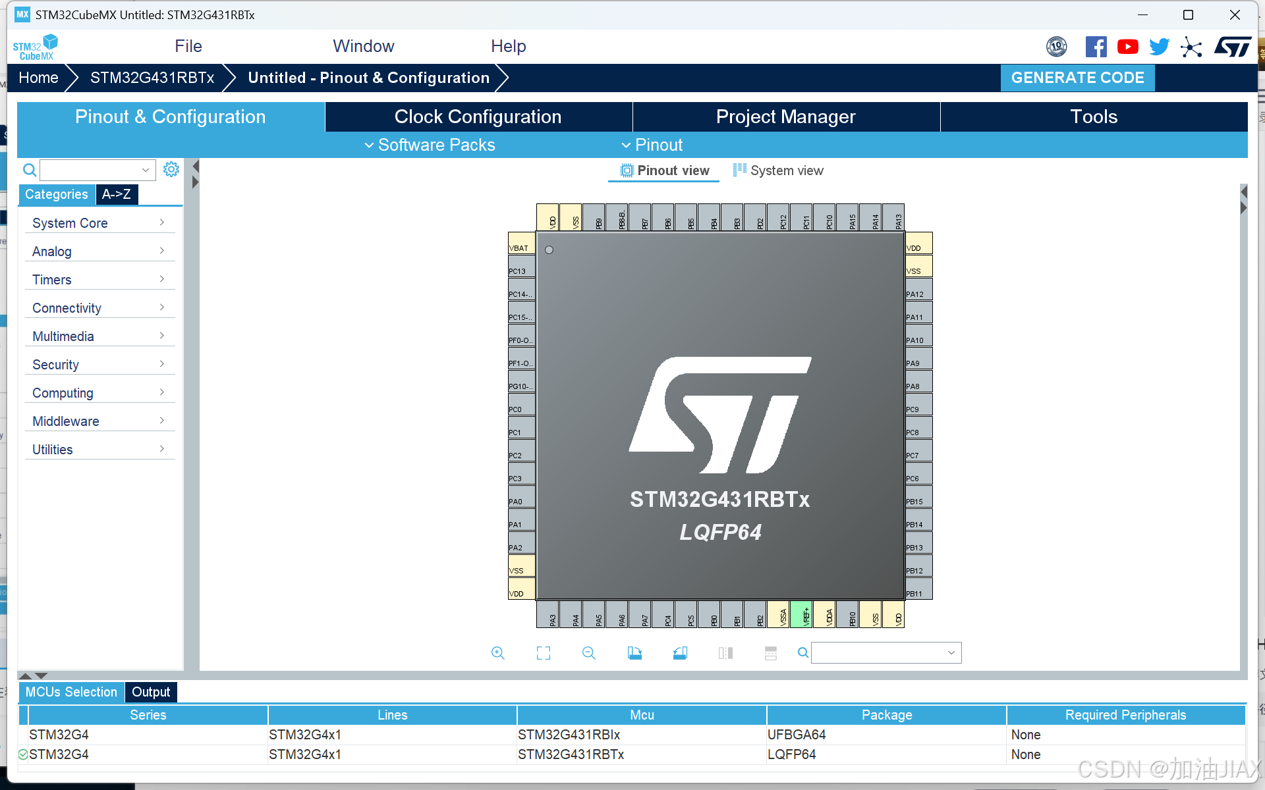Click the vertical split view icon
This screenshot has width=1265, height=790.
coord(725,653)
